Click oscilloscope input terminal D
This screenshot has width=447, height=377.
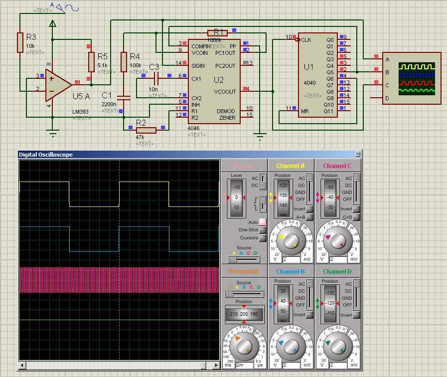click(376, 98)
